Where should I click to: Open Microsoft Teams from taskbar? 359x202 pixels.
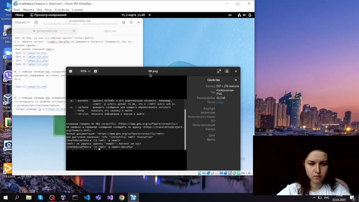99,198
